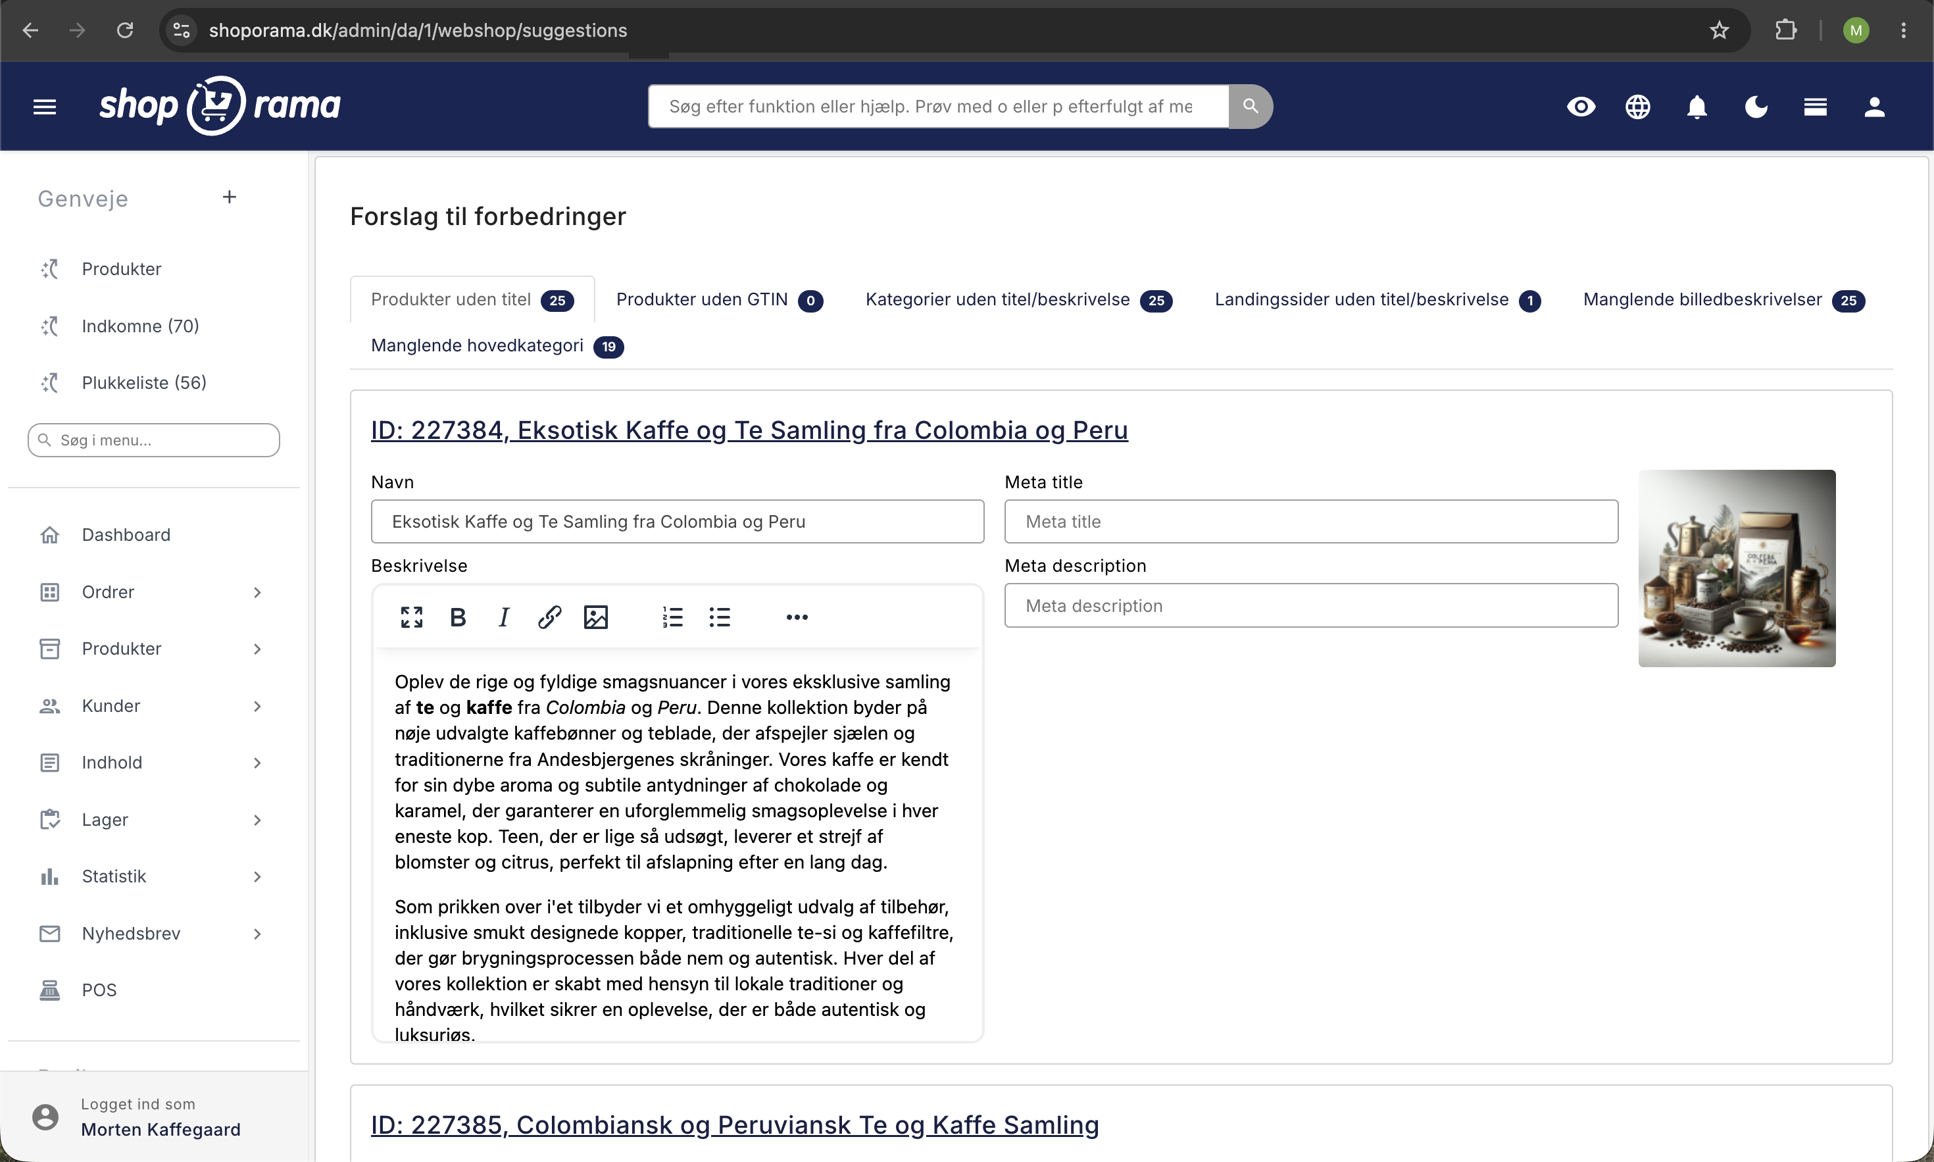Click the Søg i menu search field
The height and width of the screenshot is (1162, 1934).
click(x=153, y=440)
